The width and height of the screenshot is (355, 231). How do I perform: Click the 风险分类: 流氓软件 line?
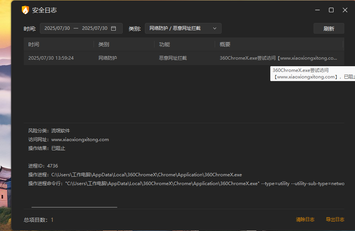pyautogui.click(x=49, y=131)
